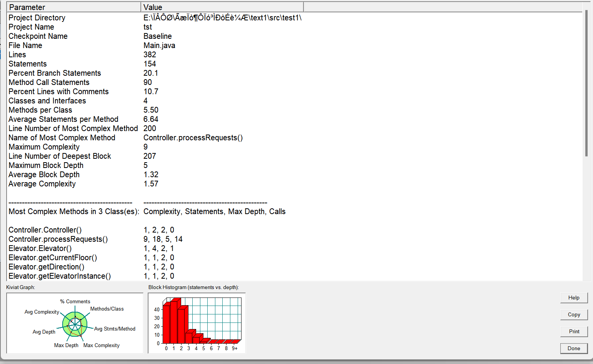Select the File Name row
Viewport: 593px width, 364px height.
coord(295,45)
